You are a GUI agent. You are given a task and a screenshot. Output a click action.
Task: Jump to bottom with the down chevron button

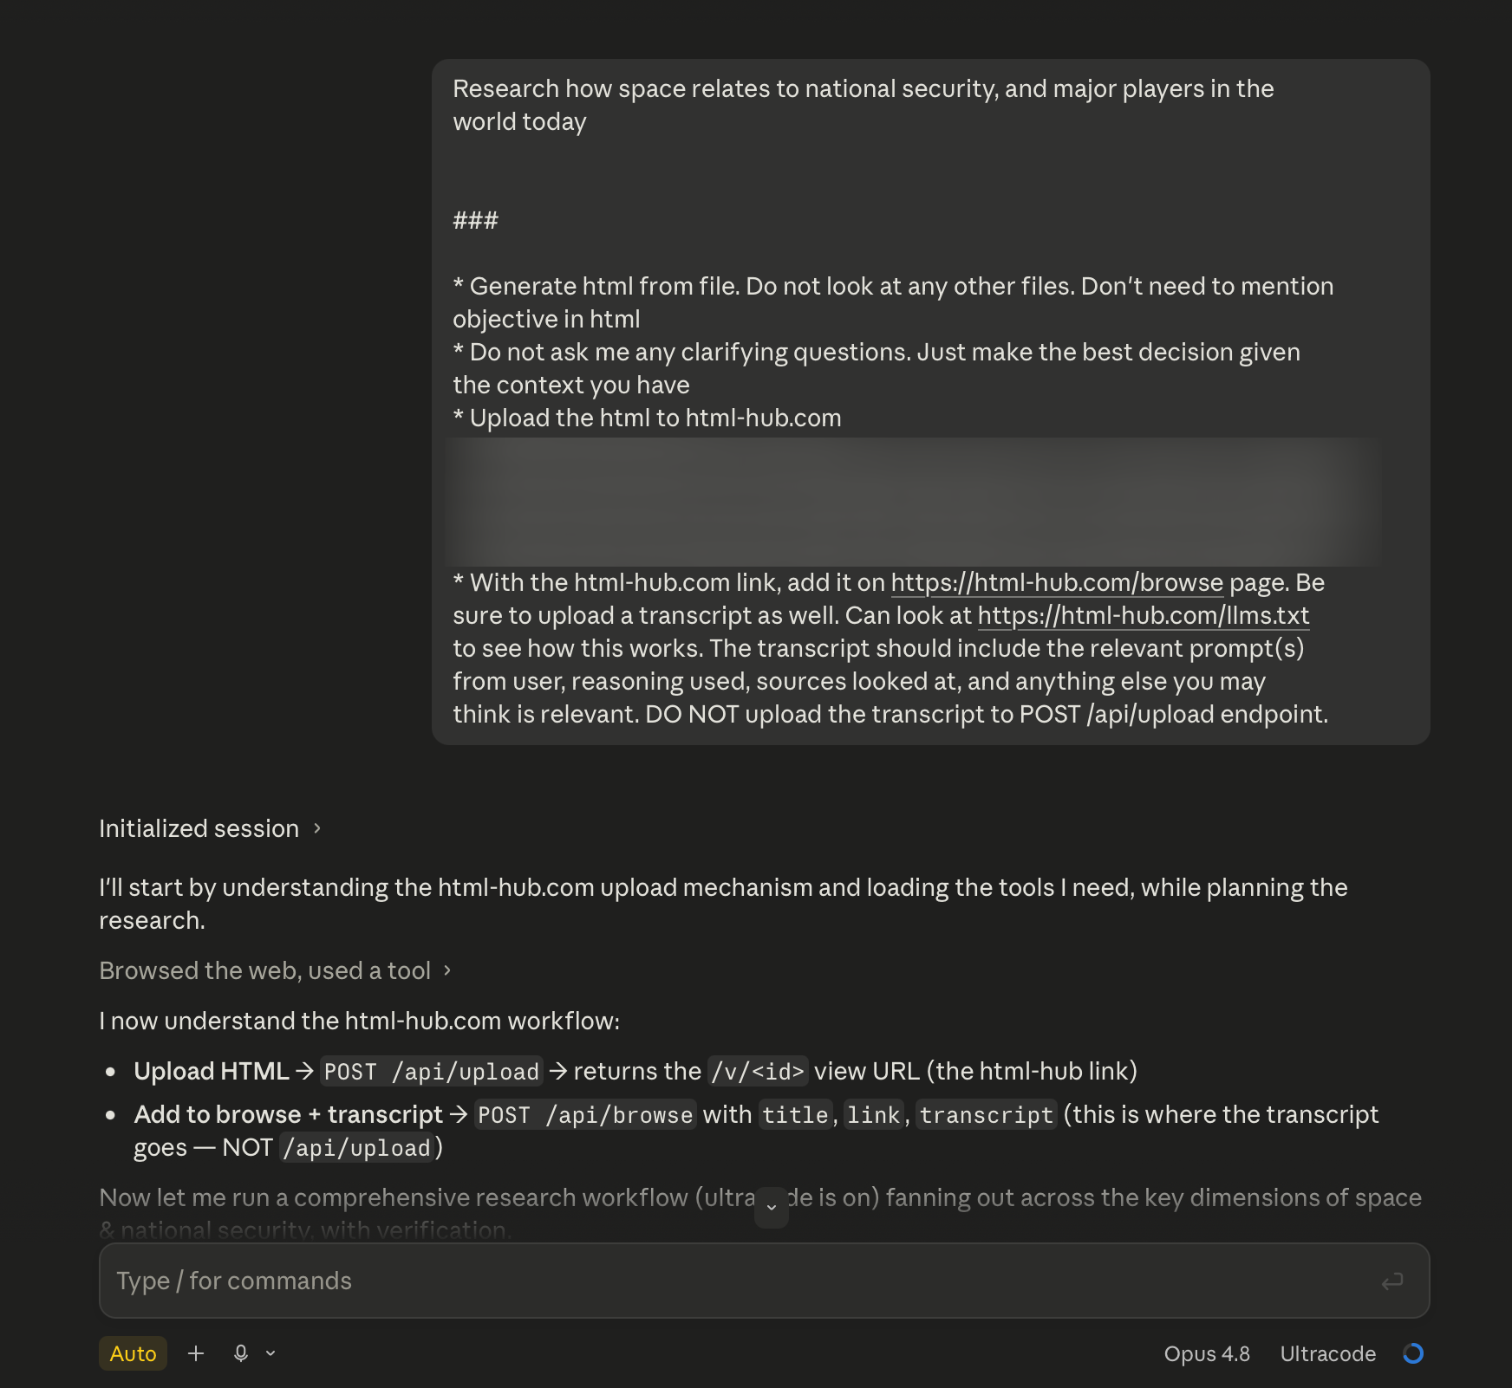coord(772,1208)
